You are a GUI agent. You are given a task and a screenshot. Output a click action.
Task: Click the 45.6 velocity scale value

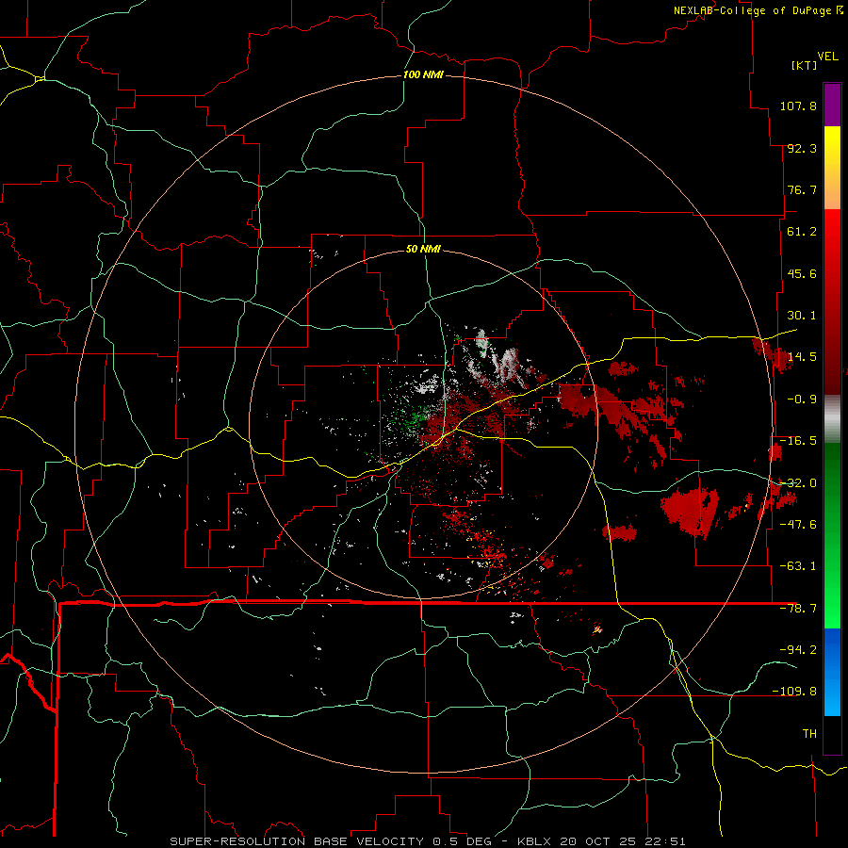[x=802, y=273]
